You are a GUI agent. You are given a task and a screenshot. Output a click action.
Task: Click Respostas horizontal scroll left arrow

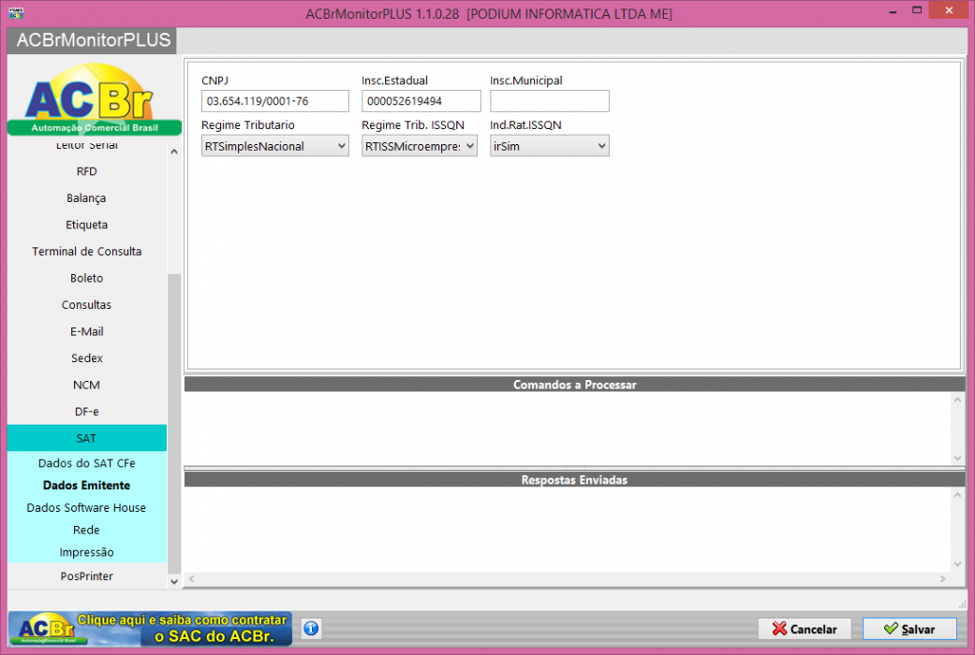191,578
